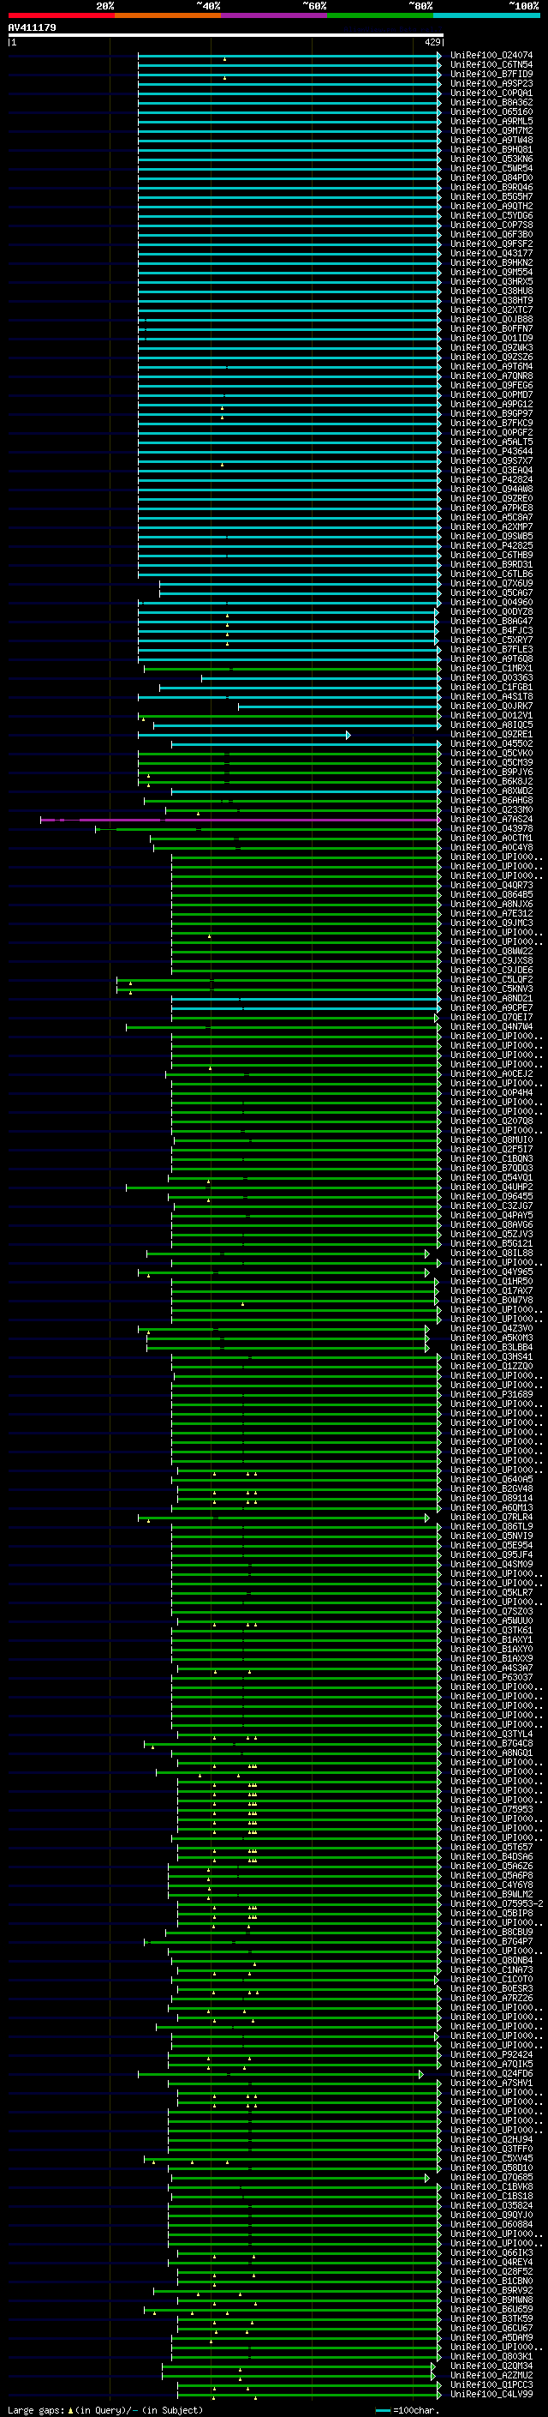Click the purple A7AS24 alignment bar
This screenshot has height=2417, width=548.
[x=241, y=820]
